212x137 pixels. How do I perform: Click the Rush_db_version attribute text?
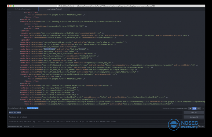[51, 47]
